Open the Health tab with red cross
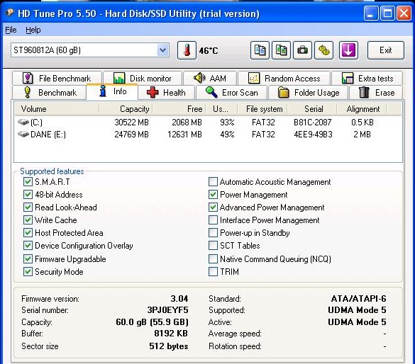The width and height of the screenshot is (415, 364). pos(166,93)
